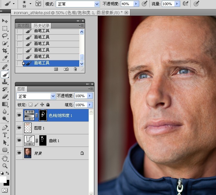Select the Clone Stamp tool
216x195 pixels.
tap(5, 82)
